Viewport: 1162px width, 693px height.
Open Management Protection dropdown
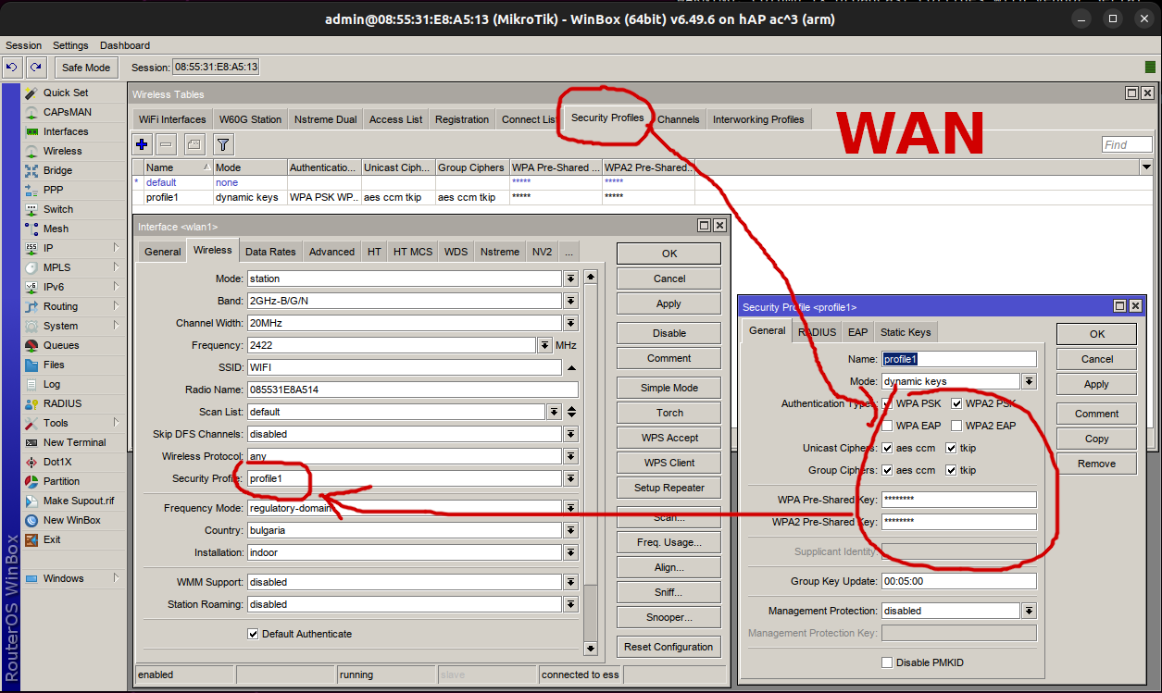coord(1029,611)
